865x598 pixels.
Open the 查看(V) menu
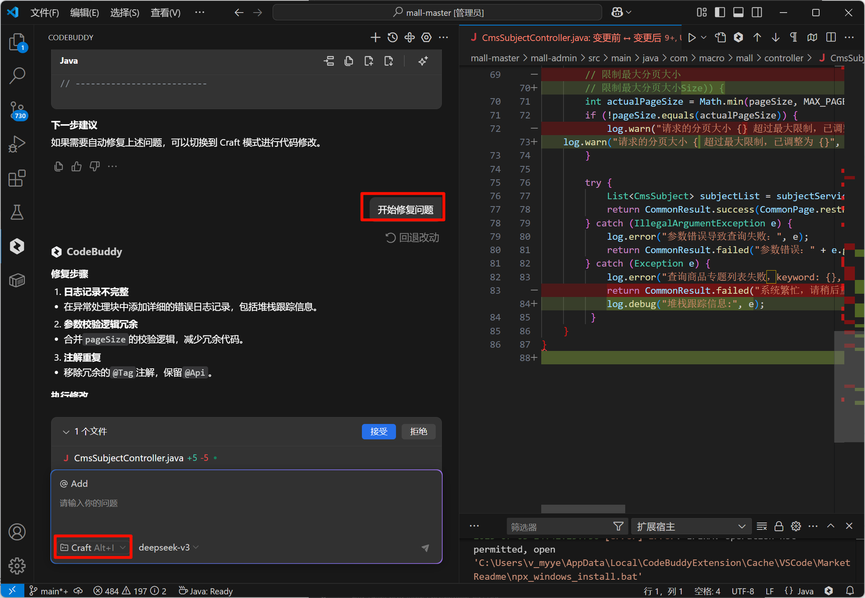(165, 13)
